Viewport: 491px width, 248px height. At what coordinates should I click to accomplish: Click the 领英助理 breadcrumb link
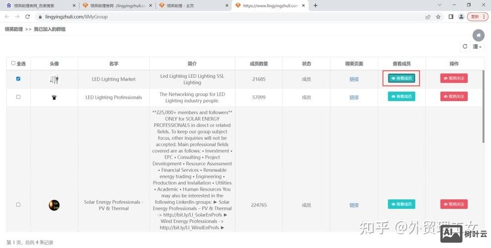[14, 29]
